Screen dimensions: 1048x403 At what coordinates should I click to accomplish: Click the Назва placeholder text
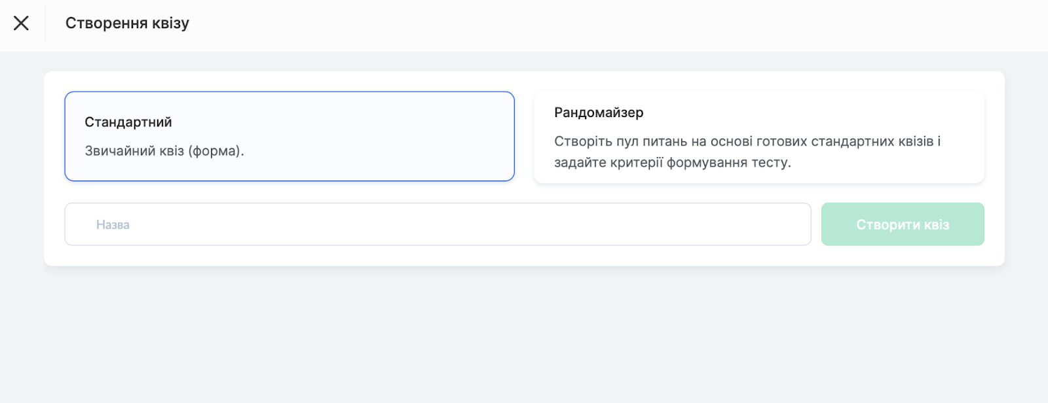coord(113,225)
